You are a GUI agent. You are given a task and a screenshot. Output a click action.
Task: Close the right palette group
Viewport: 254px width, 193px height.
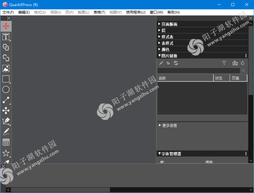click(251, 18)
